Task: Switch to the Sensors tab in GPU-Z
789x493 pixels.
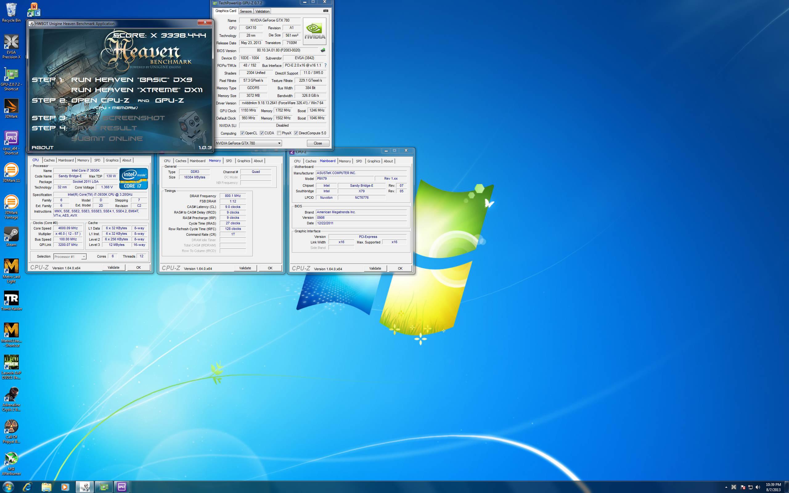Action: point(246,11)
